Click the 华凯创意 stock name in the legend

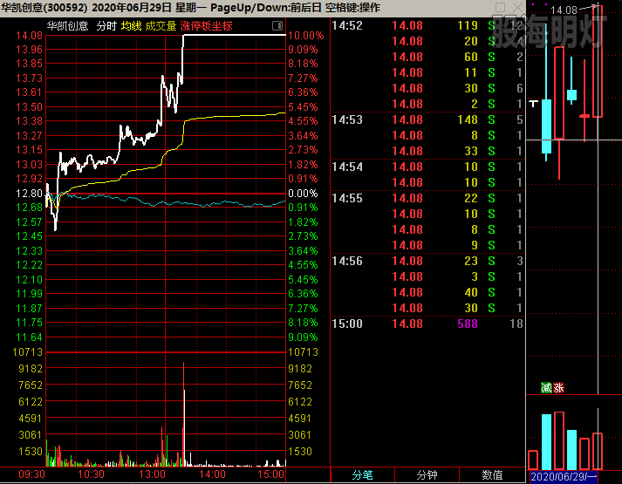(x=67, y=26)
